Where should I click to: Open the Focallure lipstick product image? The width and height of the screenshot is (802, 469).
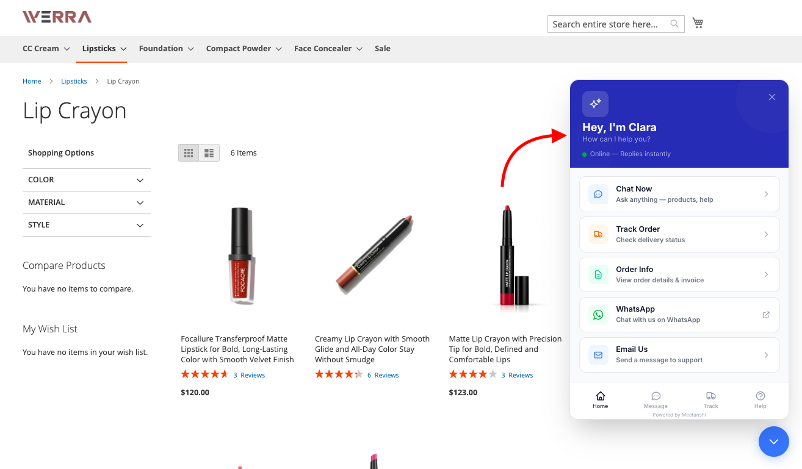click(x=242, y=256)
